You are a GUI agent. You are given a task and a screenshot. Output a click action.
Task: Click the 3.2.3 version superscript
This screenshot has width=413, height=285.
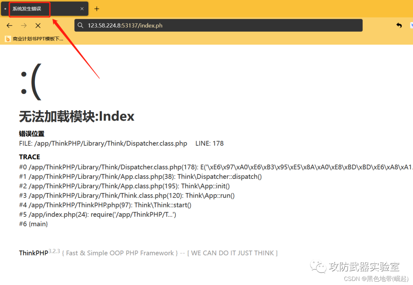pyautogui.click(x=54, y=251)
